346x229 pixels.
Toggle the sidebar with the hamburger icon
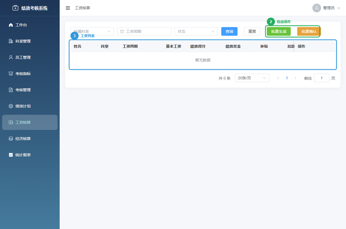click(68, 8)
